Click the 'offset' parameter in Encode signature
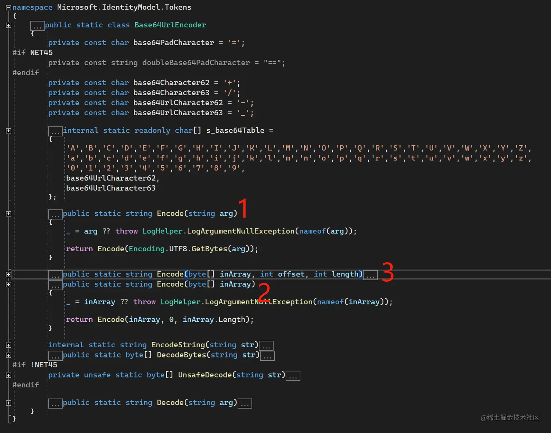The width and height of the screenshot is (551, 433). [x=291, y=274]
